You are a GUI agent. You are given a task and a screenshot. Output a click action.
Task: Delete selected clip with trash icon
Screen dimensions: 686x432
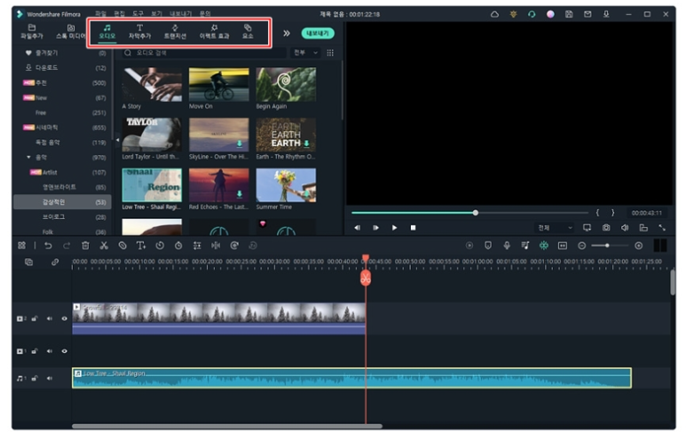85,246
